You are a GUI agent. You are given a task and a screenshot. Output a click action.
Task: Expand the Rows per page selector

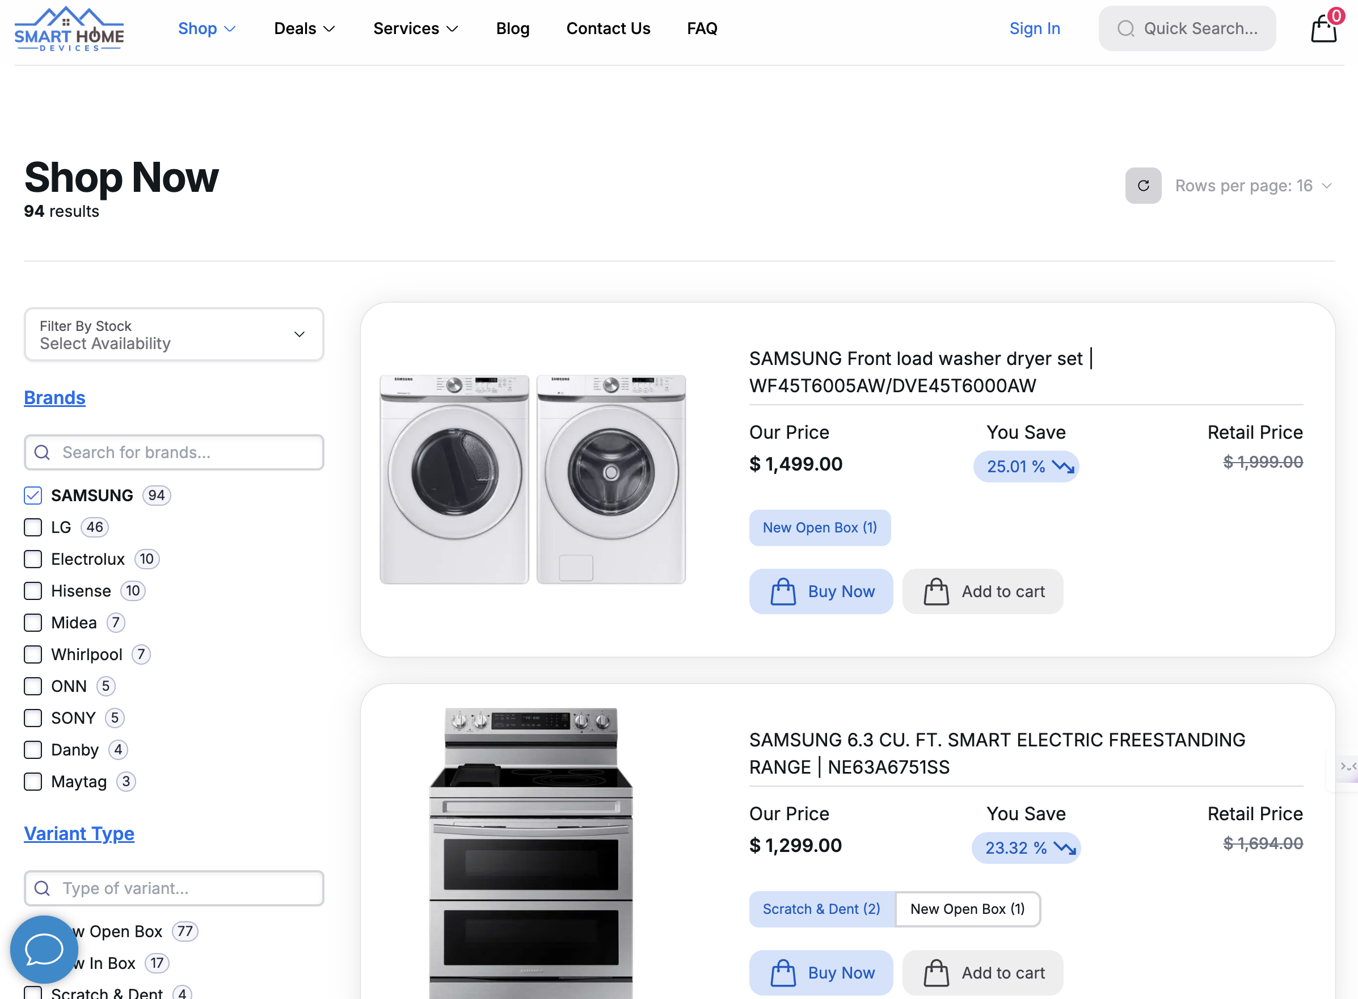[1253, 186]
